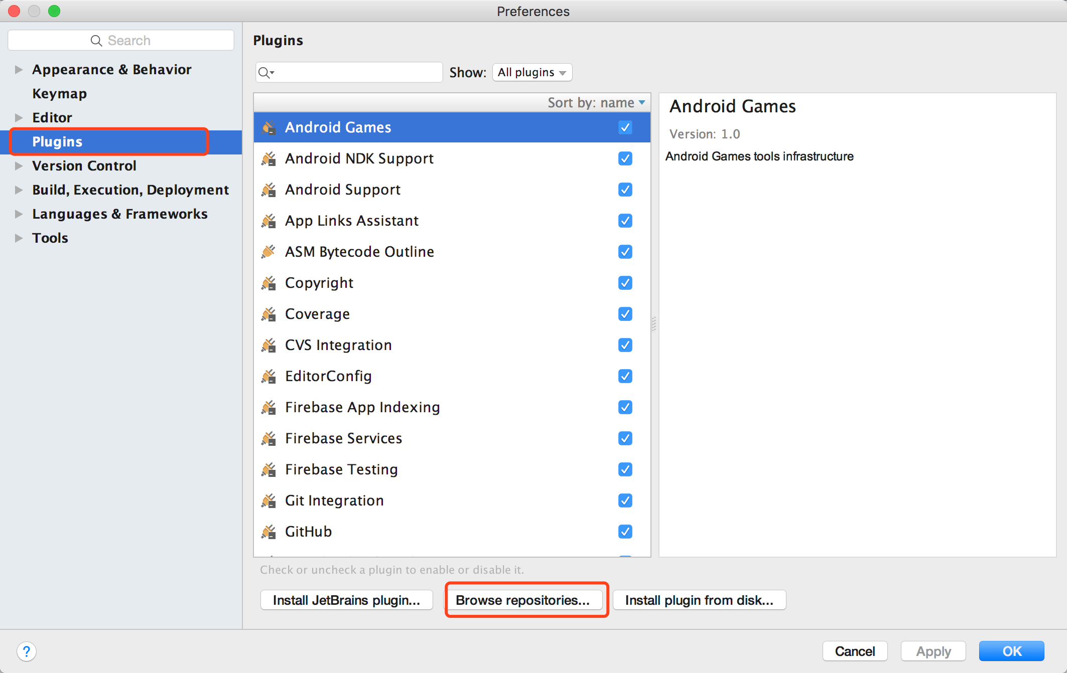The height and width of the screenshot is (673, 1067).
Task: Toggle the Android Support checkbox
Action: tap(625, 189)
